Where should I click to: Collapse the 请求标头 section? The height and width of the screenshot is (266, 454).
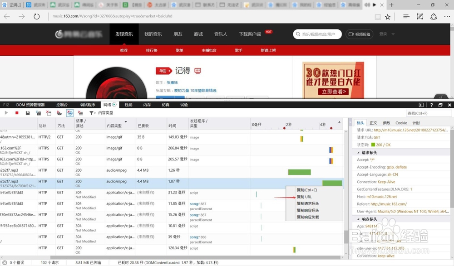pos(358,152)
